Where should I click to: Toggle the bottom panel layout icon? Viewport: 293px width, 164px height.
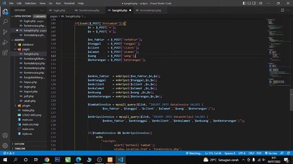click(249, 3)
